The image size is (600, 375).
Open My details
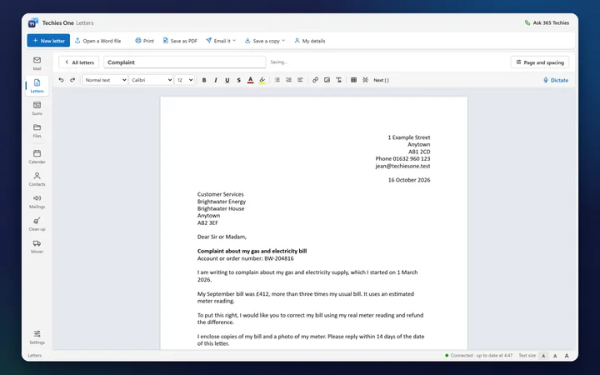point(310,41)
